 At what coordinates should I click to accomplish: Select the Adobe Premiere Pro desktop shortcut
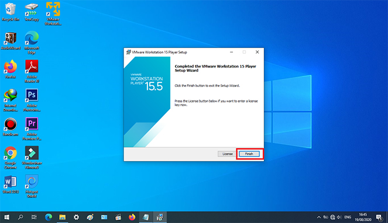coord(32,128)
